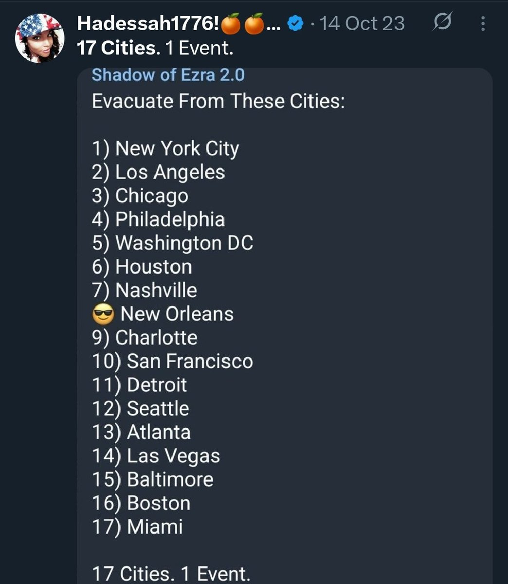This screenshot has width=508, height=584.
Task: Click the 14 Oct 23 post timestamp
Action: coord(363,23)
